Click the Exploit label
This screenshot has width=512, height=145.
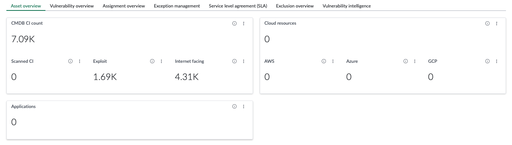click(100, 61)
